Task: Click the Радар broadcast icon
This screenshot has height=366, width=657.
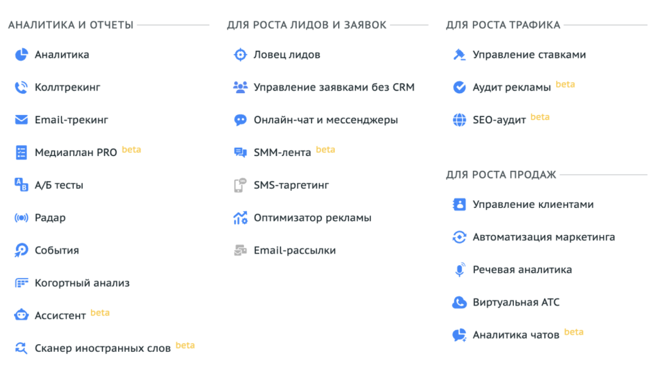Action: pyautogui.click(x=21, y=218)
